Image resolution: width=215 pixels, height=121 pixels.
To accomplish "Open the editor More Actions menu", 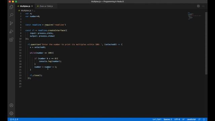I will [x=203, y=6].
